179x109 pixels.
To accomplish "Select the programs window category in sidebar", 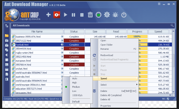I will pyautogui.click(x=7, y=69).
